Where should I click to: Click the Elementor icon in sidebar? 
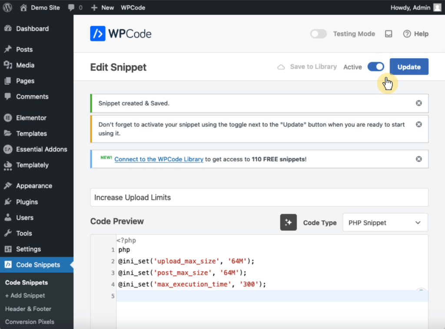coord(8,118)
